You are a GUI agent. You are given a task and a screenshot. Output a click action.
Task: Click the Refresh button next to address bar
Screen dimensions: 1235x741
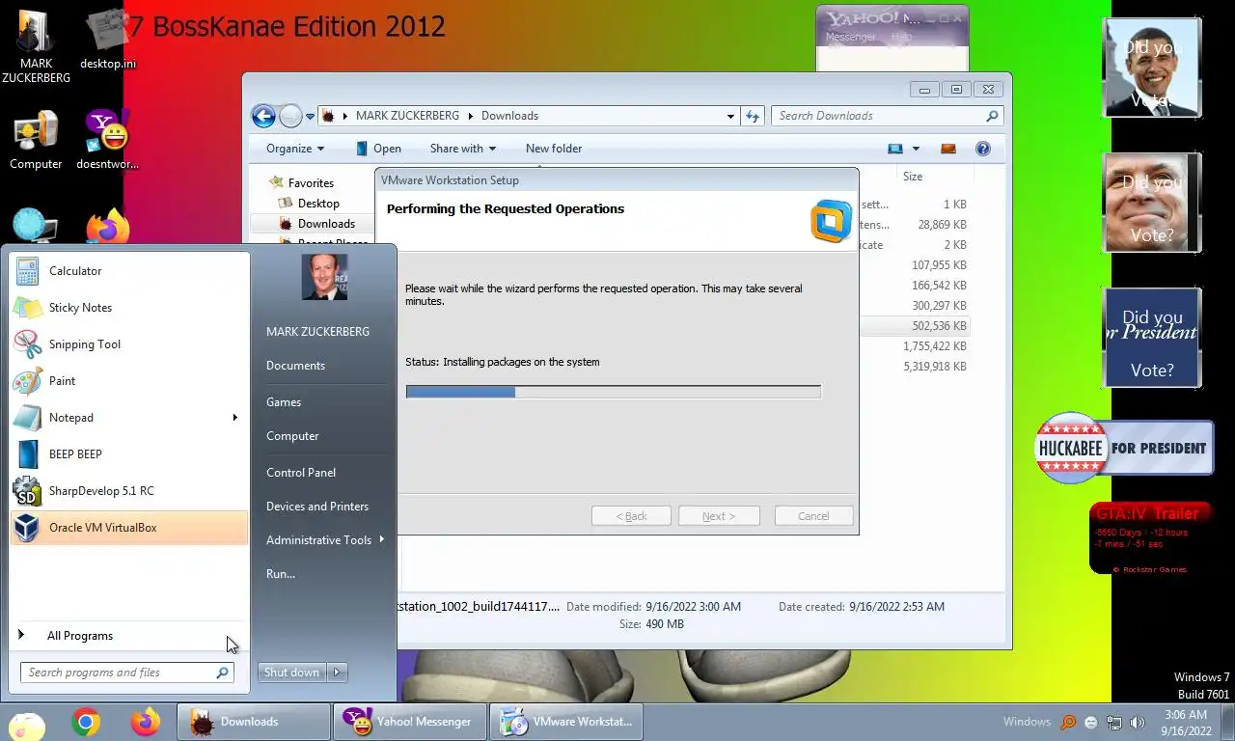(x=753, y=116)
